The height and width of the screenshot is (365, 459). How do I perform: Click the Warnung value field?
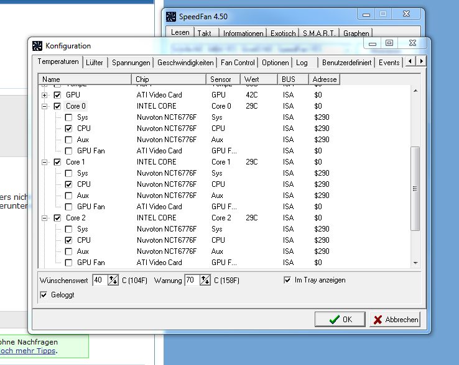[192, 280]
